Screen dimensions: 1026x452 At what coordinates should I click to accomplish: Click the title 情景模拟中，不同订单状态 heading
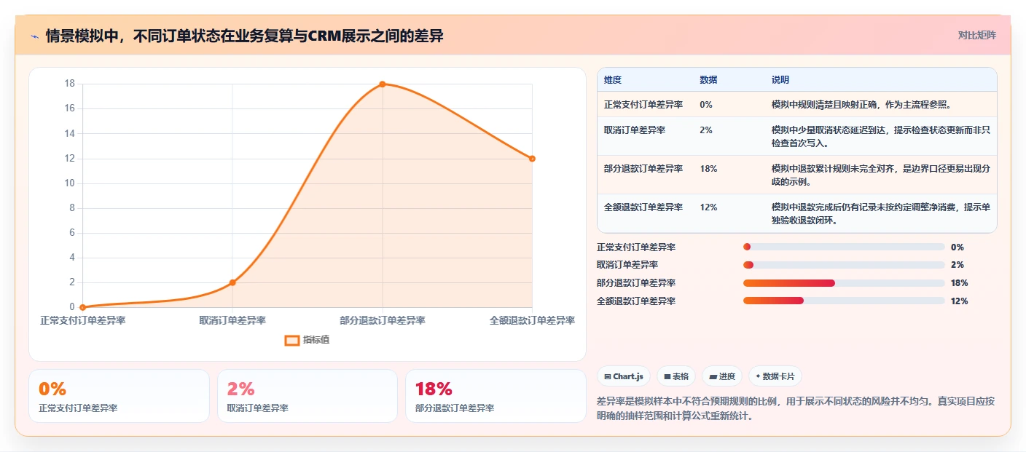click(245, 36)
